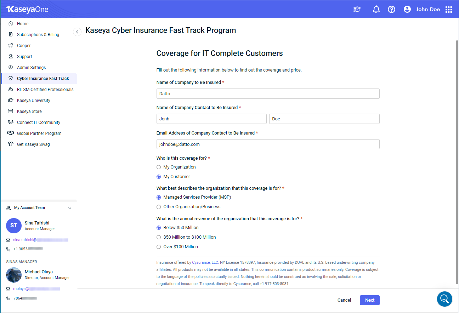Open notifications bell icon
Image resolution: width=459 pixels, height=313 pixels.
(x=376, y=10)
